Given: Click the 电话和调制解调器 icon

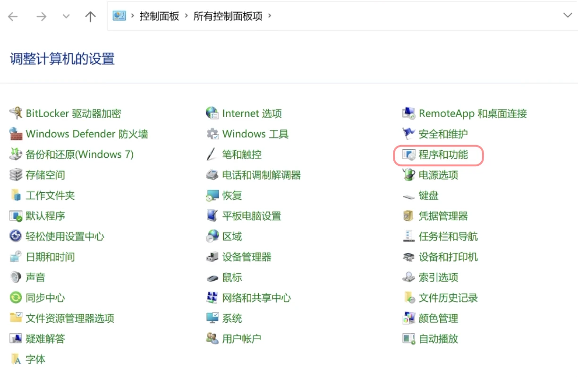Looking at the screenshot, I should point(212,175).
